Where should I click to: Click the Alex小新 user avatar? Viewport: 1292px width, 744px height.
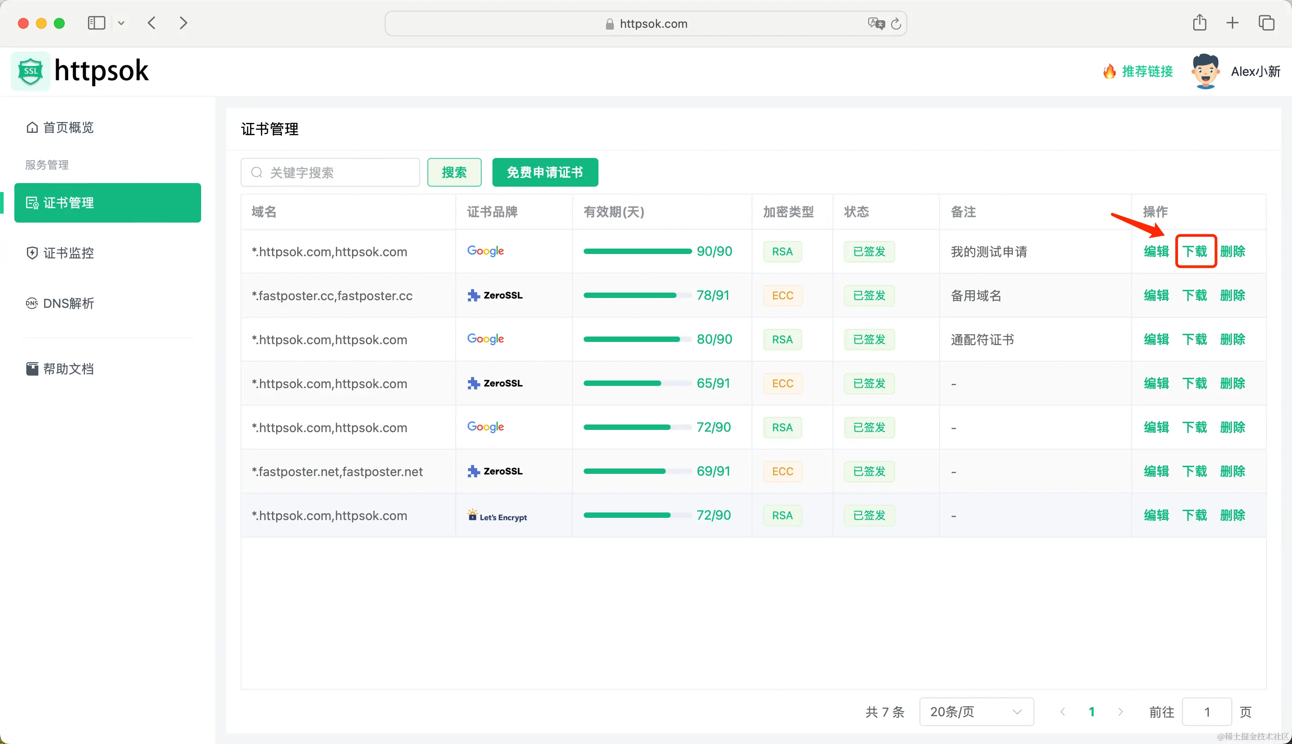click(x=1205, y=71)
